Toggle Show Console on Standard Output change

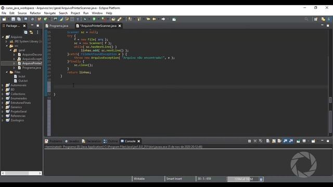[x=285, y=141]
